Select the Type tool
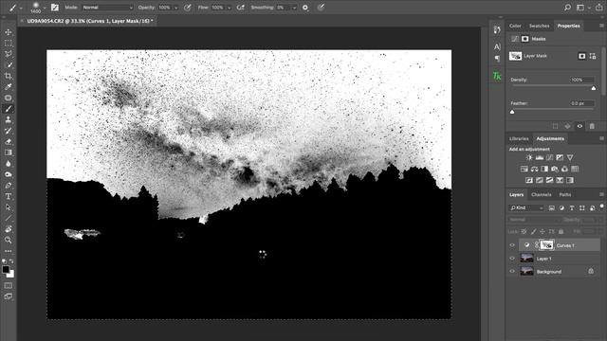 click(9, 196)
